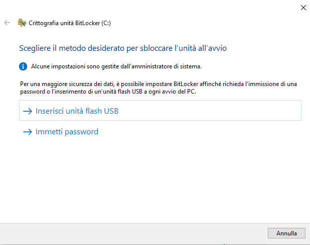This screenshot has height=245, width=310.
Task: Go back with the left arrow
Action: (x=7, y=23)
